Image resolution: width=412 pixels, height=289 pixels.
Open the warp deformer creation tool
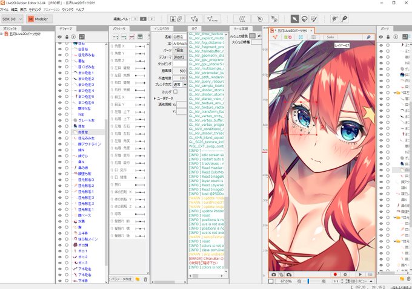pos(242,19)
